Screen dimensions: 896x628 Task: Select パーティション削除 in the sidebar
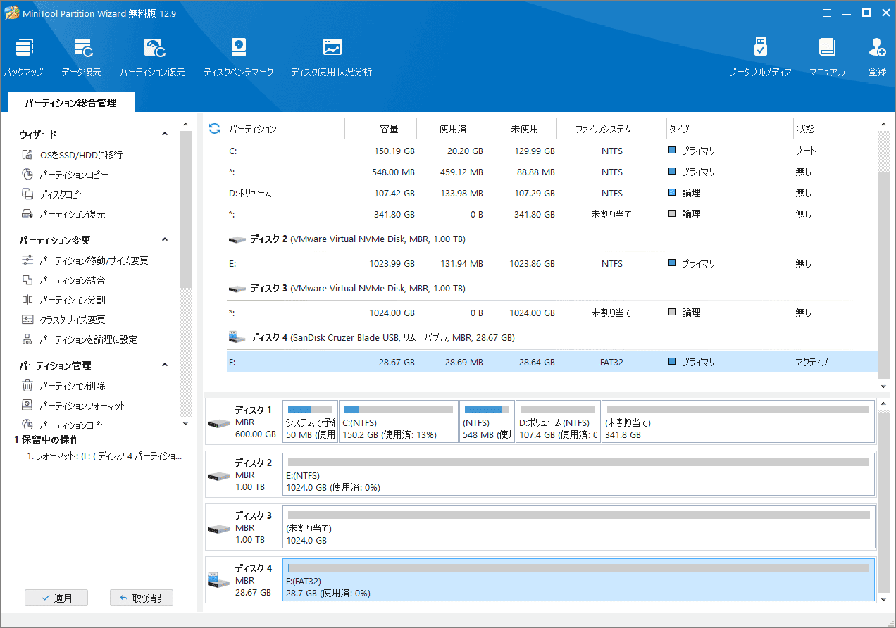(63, 386)
